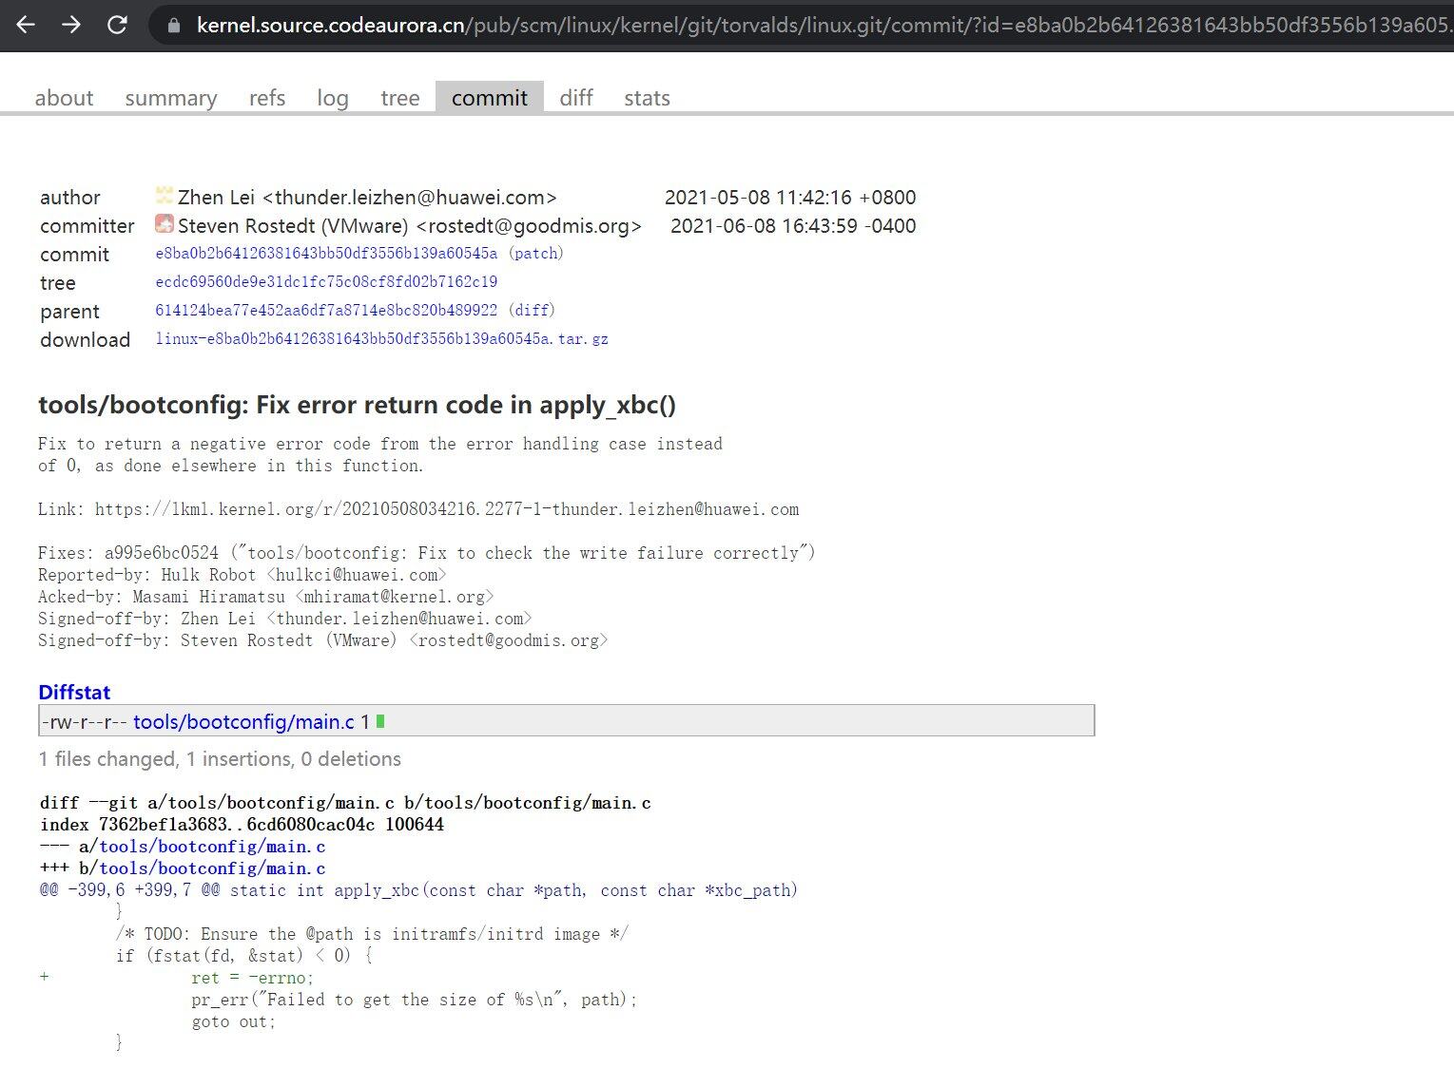Click the if (fstat(fd, &stat) line

[x=244, y=956]
